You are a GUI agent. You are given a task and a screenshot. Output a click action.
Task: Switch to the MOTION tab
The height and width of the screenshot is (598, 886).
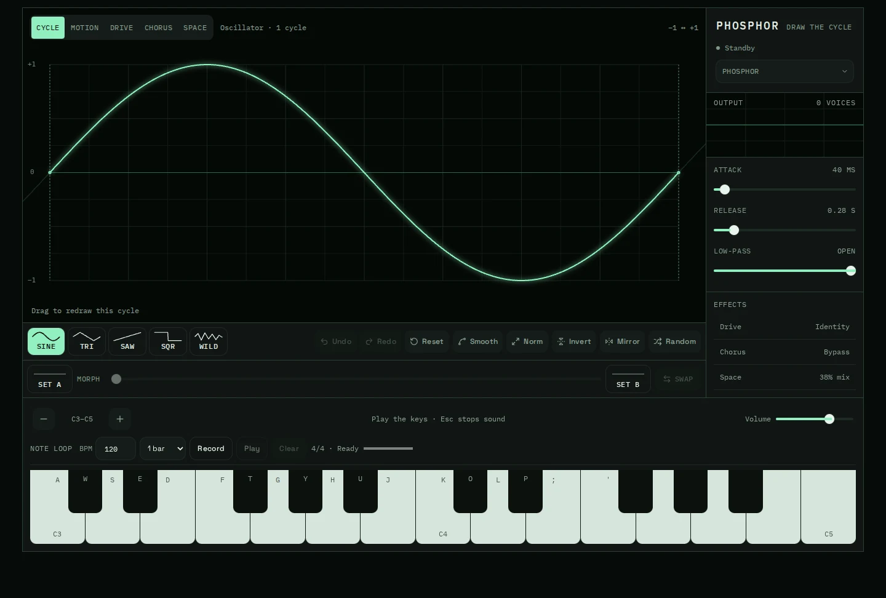tap(85, 28)
